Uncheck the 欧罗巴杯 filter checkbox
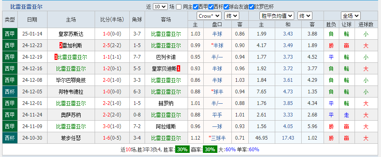The height and width of the screenshot is (157, 381). [252, 7]
